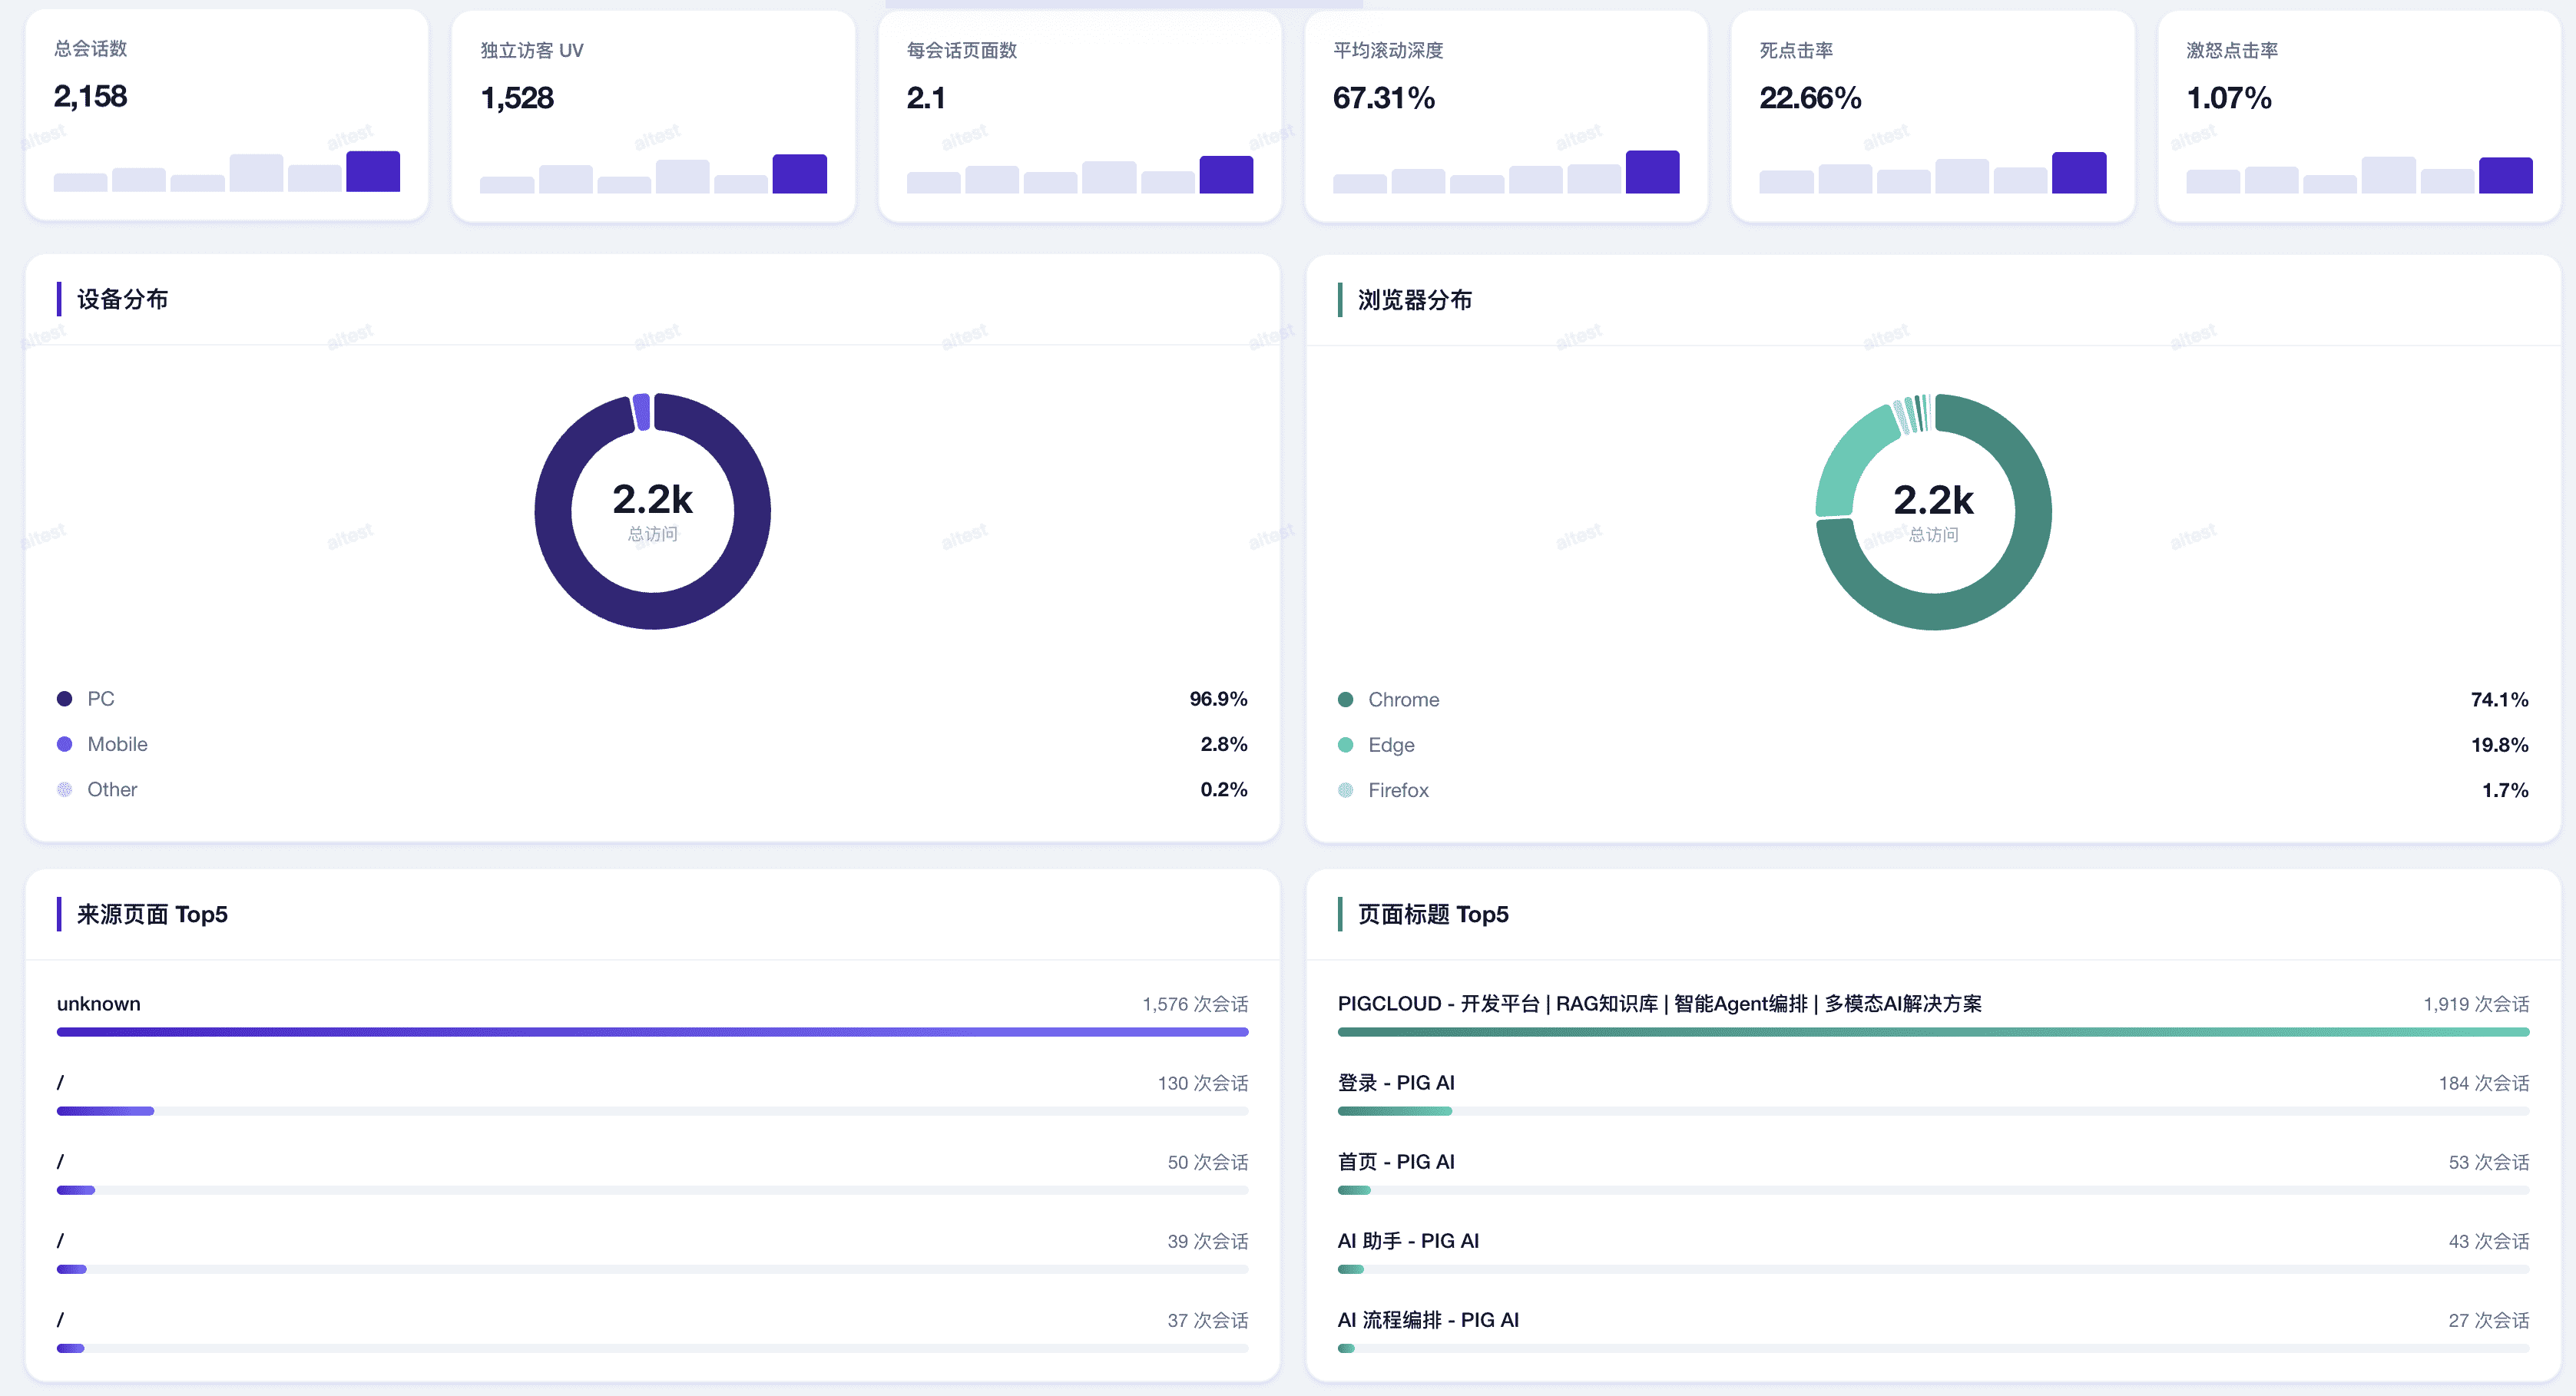Click the device donut chart center
Image resolution: width=2576 pixels, height=1396 pixels.
coord(652,511)
